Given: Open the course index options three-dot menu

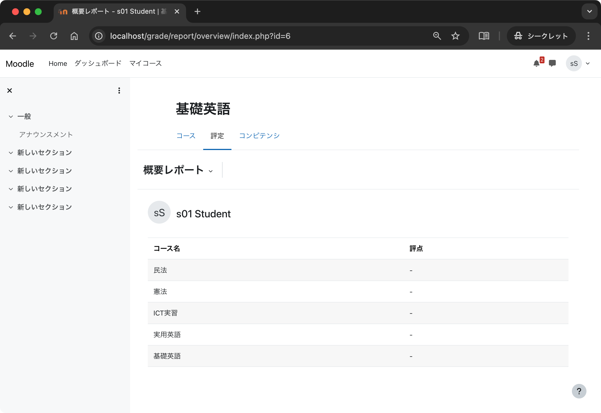Looking at the screenshot, I should pyautogui.click(x=119, y=90).
